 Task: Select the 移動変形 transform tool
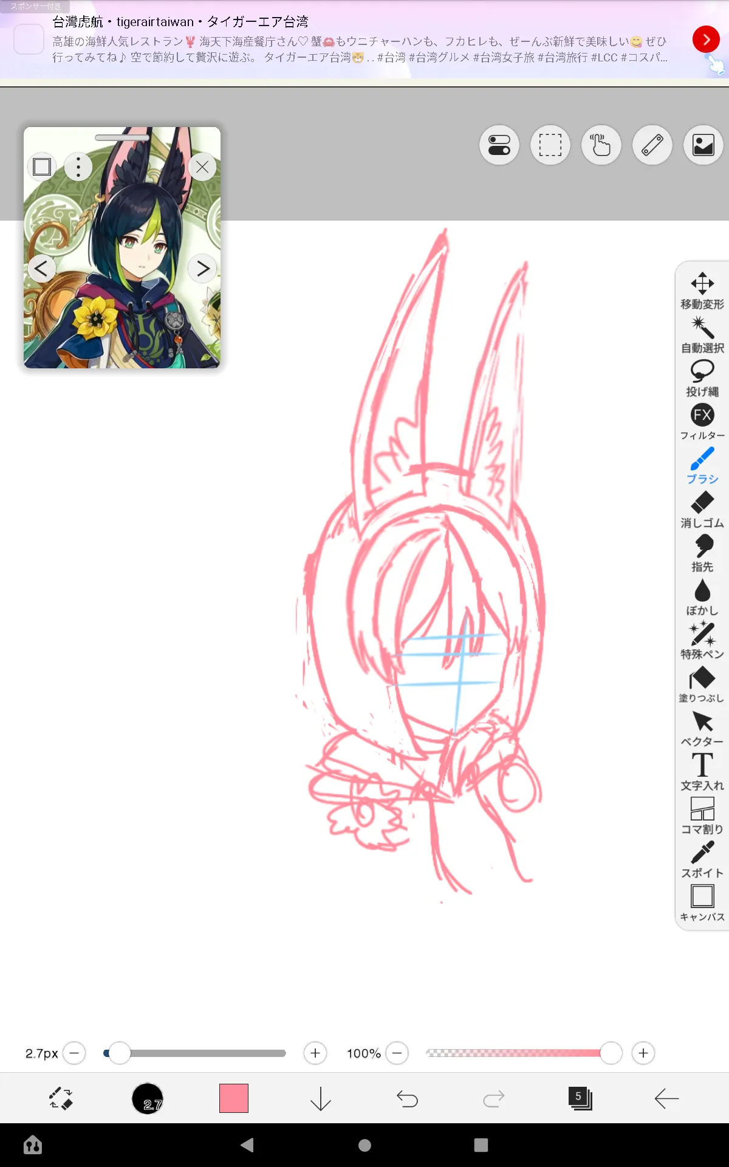pos(702,291)
